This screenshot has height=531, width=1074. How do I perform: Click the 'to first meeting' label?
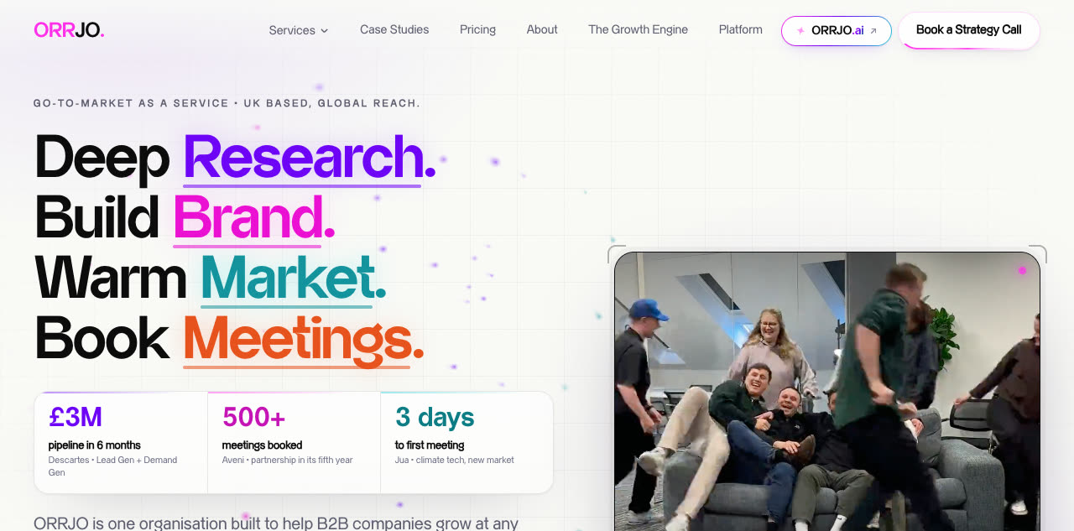point(430,445)
